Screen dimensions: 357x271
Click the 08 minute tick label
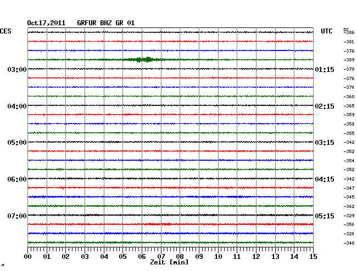tap(180, 256)
